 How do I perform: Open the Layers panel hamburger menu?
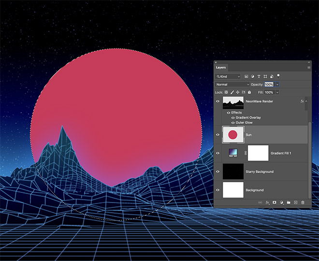pyautogui.click(x=309, y=68)
